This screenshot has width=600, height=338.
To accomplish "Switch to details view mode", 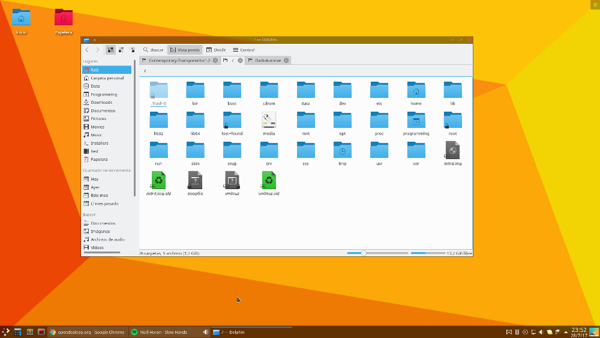I will coord(132,50).
